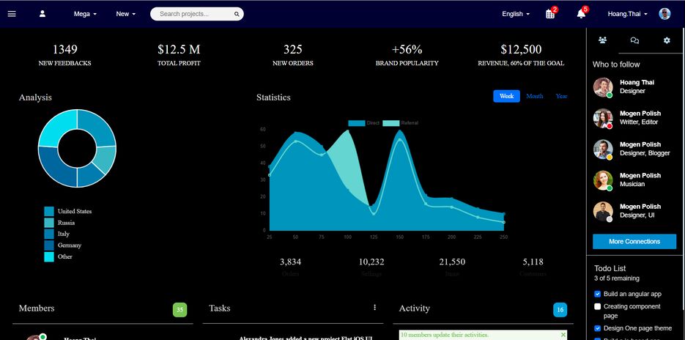The width and height of the screenshot is (685, 340).
Task: Click Italy legend color swatch
Action: click(x=49, y=234)
